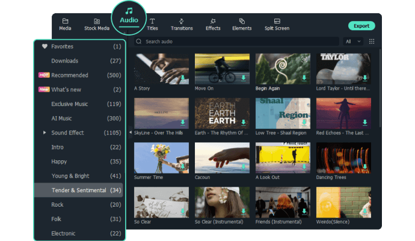Screen dimensions: 415x241
Task: Open the Transitions icon tab
Action: click(182, 21)
